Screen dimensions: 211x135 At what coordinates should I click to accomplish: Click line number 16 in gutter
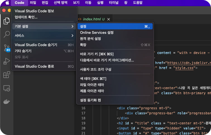tap(83, 108)
